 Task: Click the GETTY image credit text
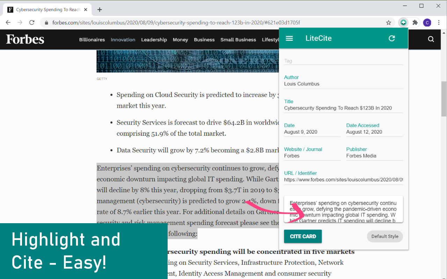(x=102, y=79)
